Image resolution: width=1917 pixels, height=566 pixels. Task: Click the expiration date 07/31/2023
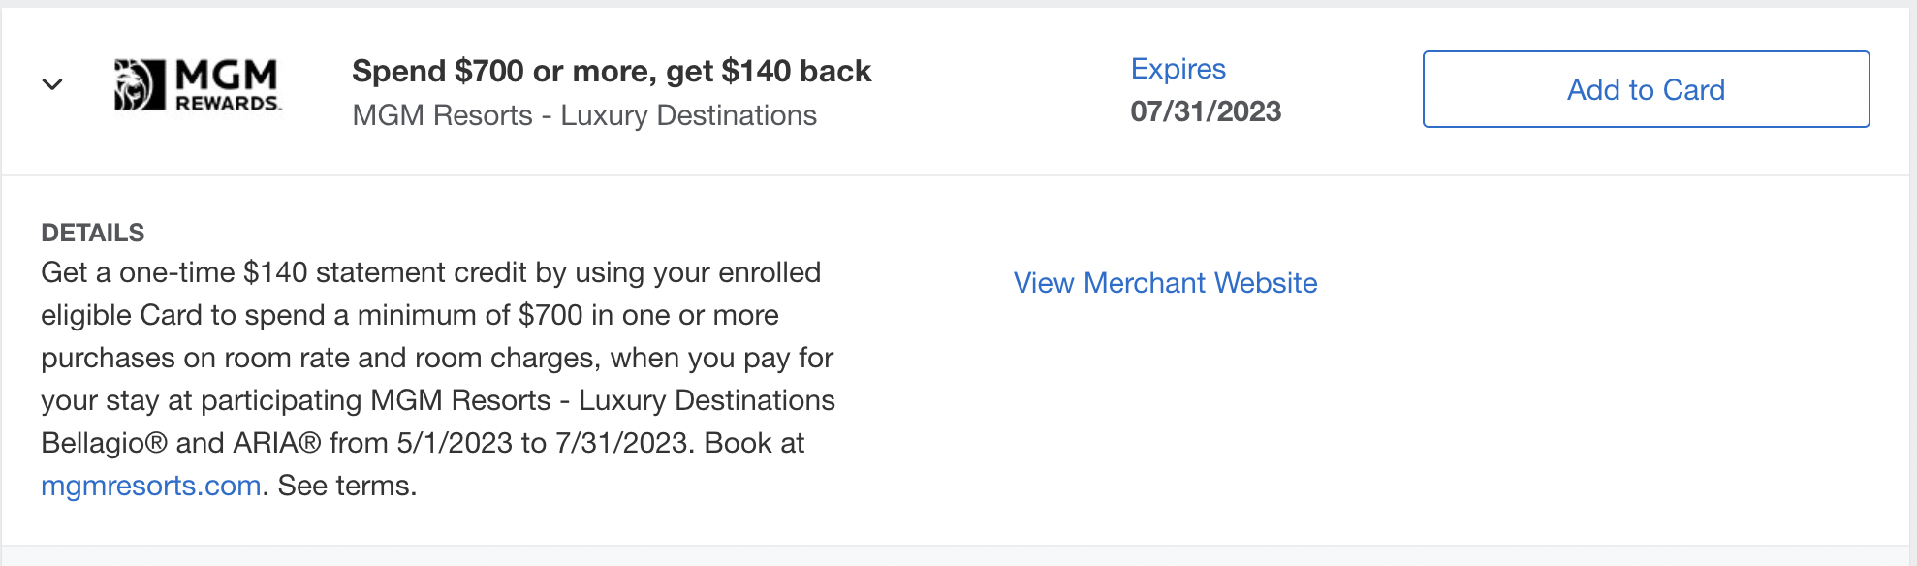tap(1206, 110)
